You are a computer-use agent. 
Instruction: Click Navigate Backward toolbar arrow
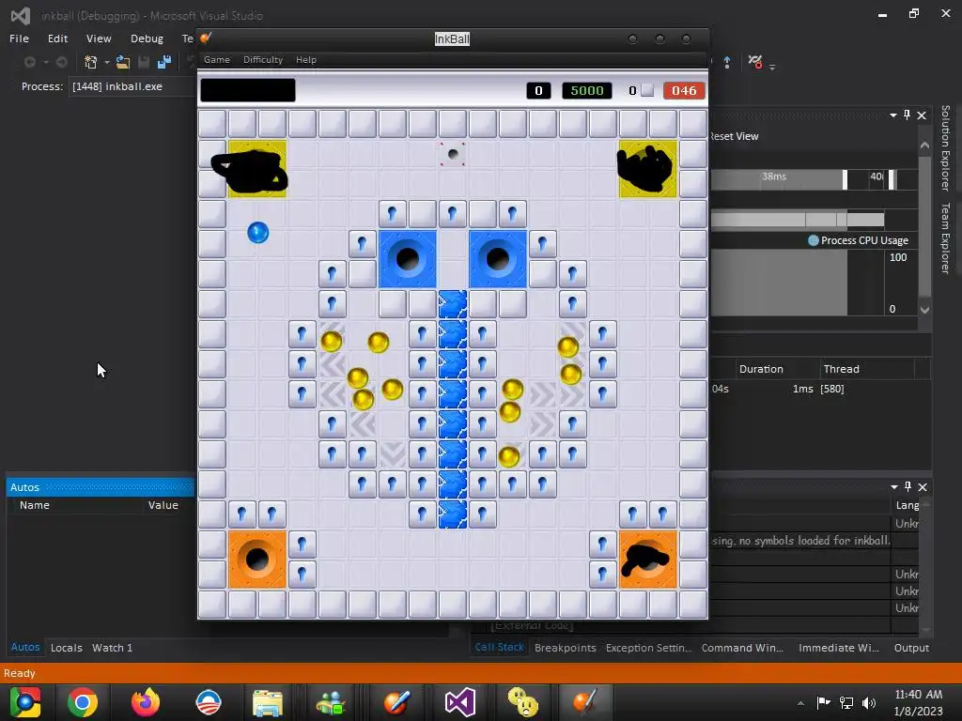(x=29, y=62)
